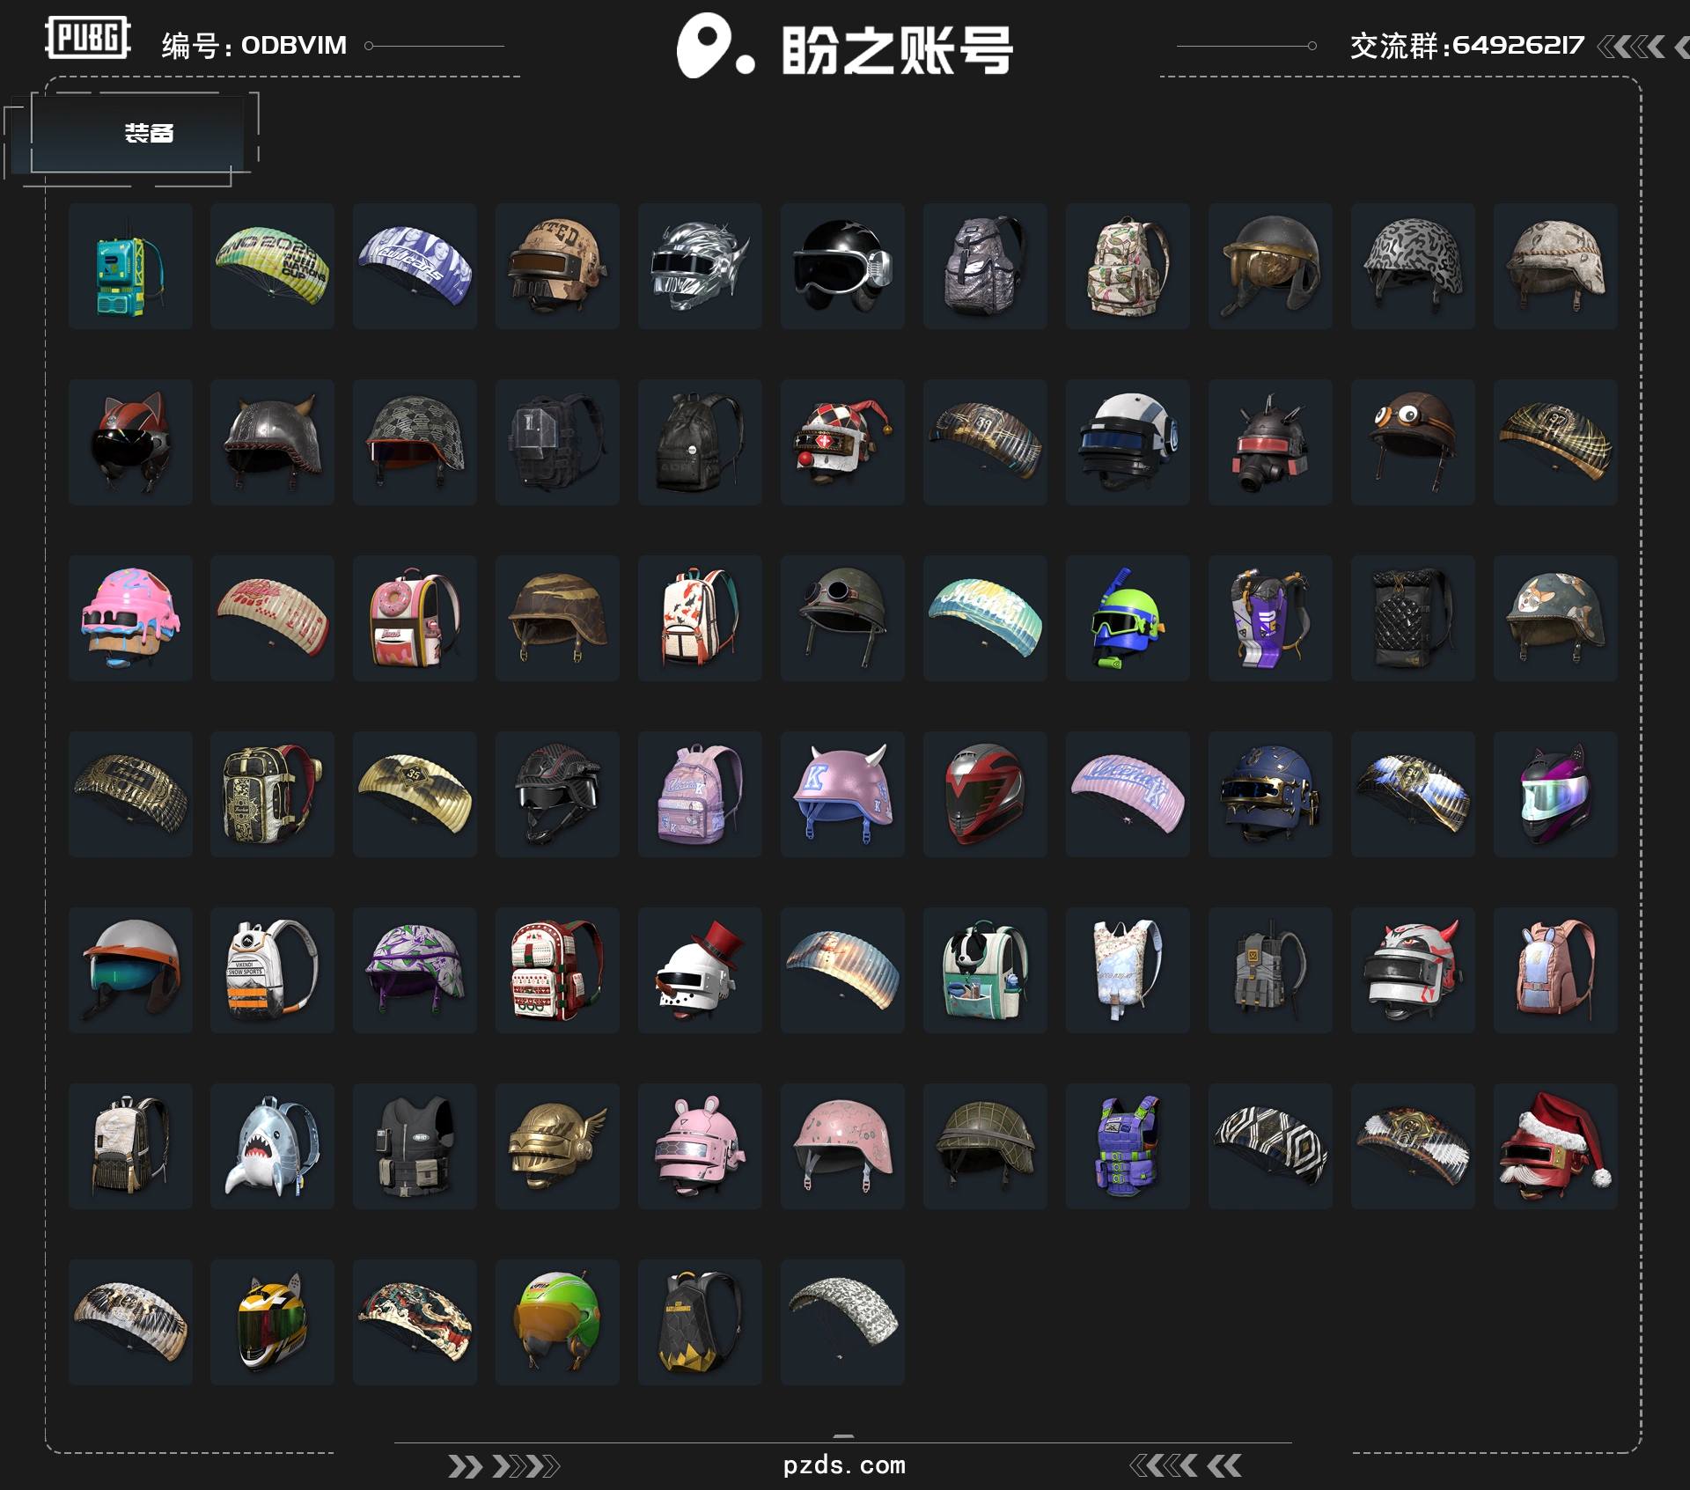Choose the gold number 35 parachute
The image size is (1690, 1490).
415,794
